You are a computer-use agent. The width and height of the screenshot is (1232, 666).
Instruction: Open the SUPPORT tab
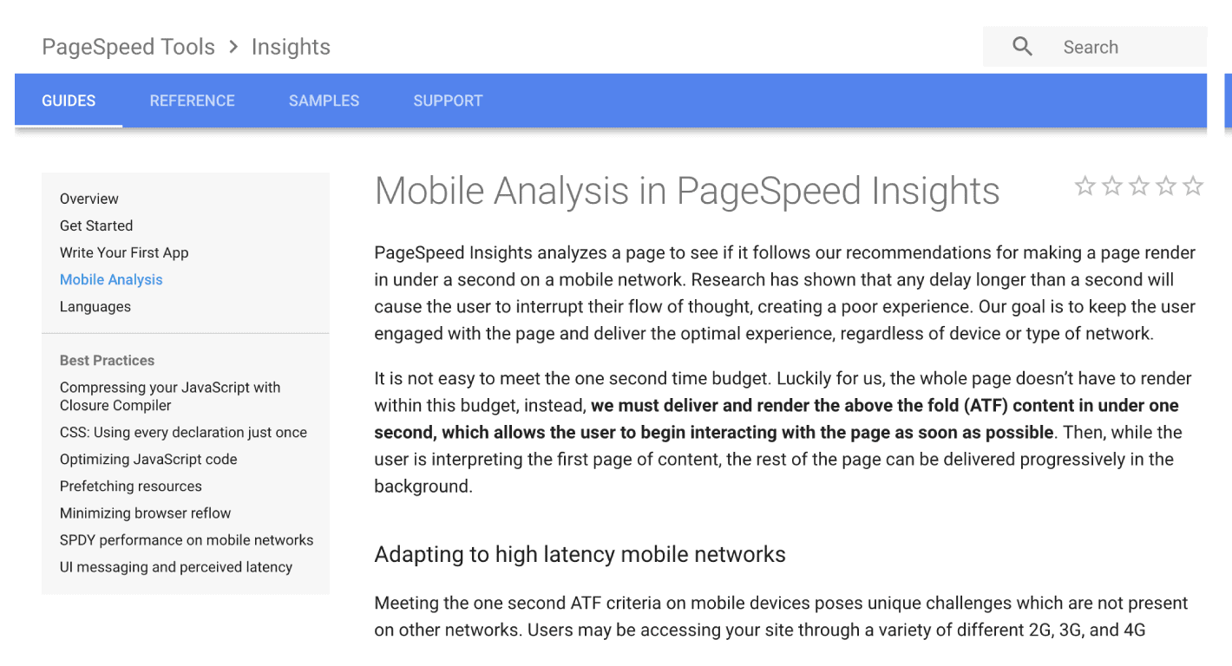[448, 101]
